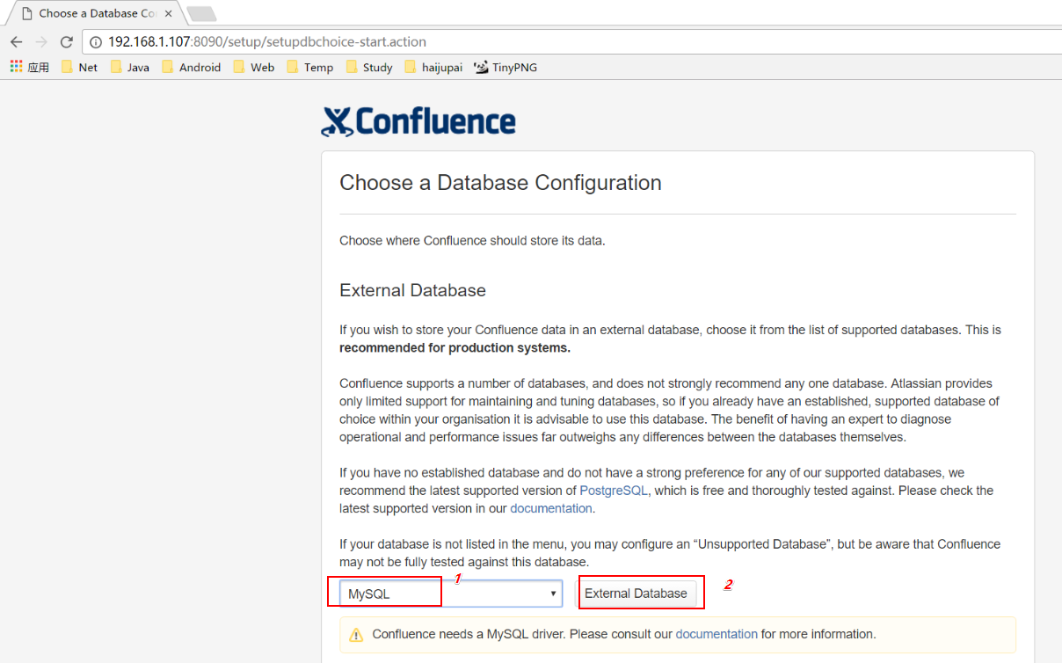Click the Confluence logo
The image size is (1062, 663).
point(418,122)
